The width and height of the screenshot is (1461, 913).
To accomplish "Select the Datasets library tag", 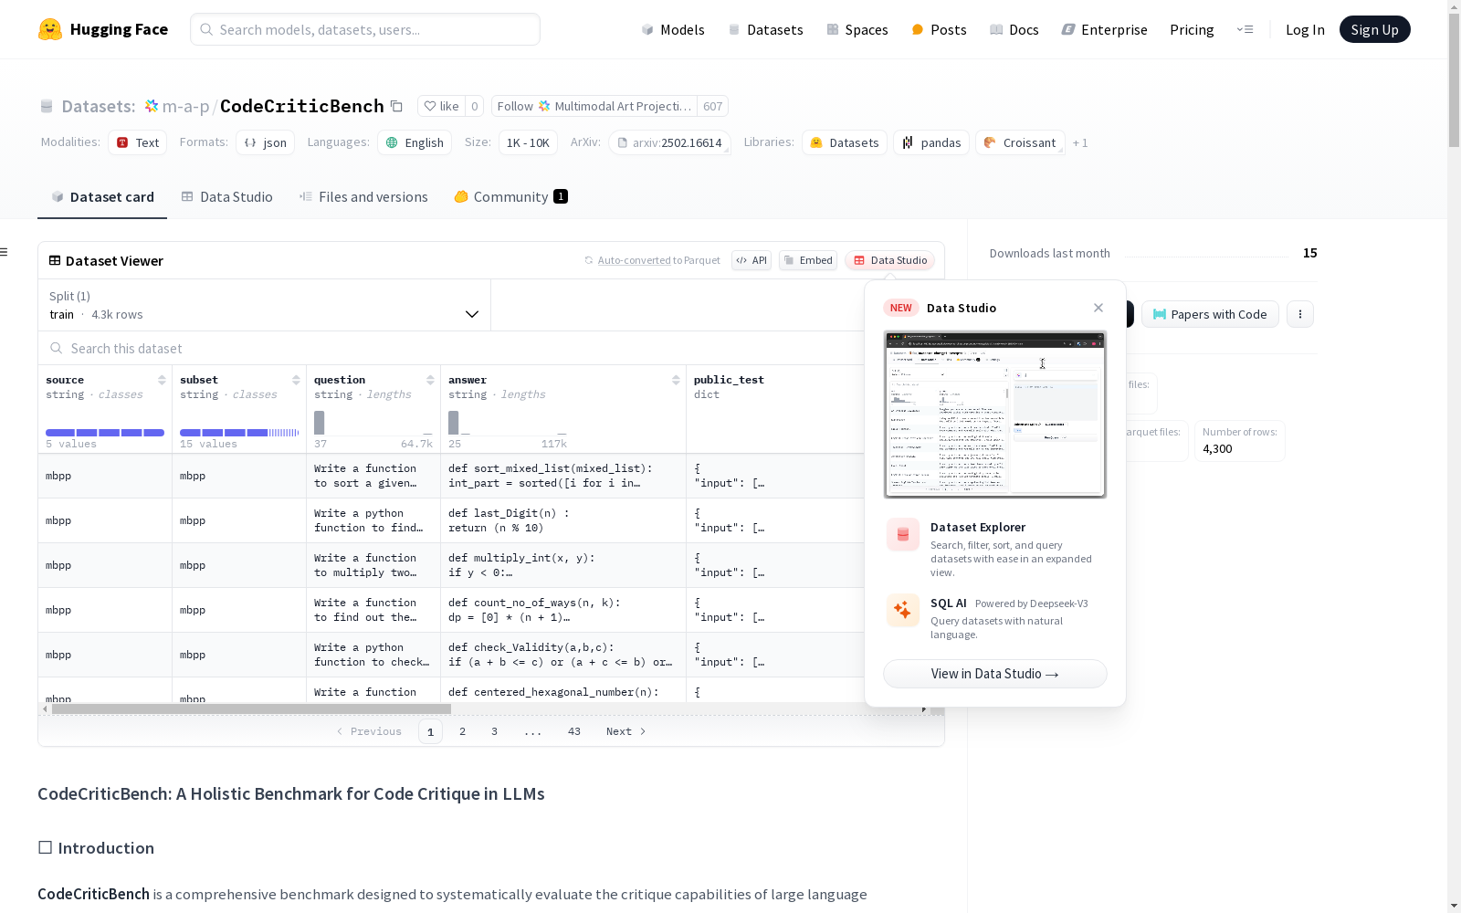I will [845, 142].
